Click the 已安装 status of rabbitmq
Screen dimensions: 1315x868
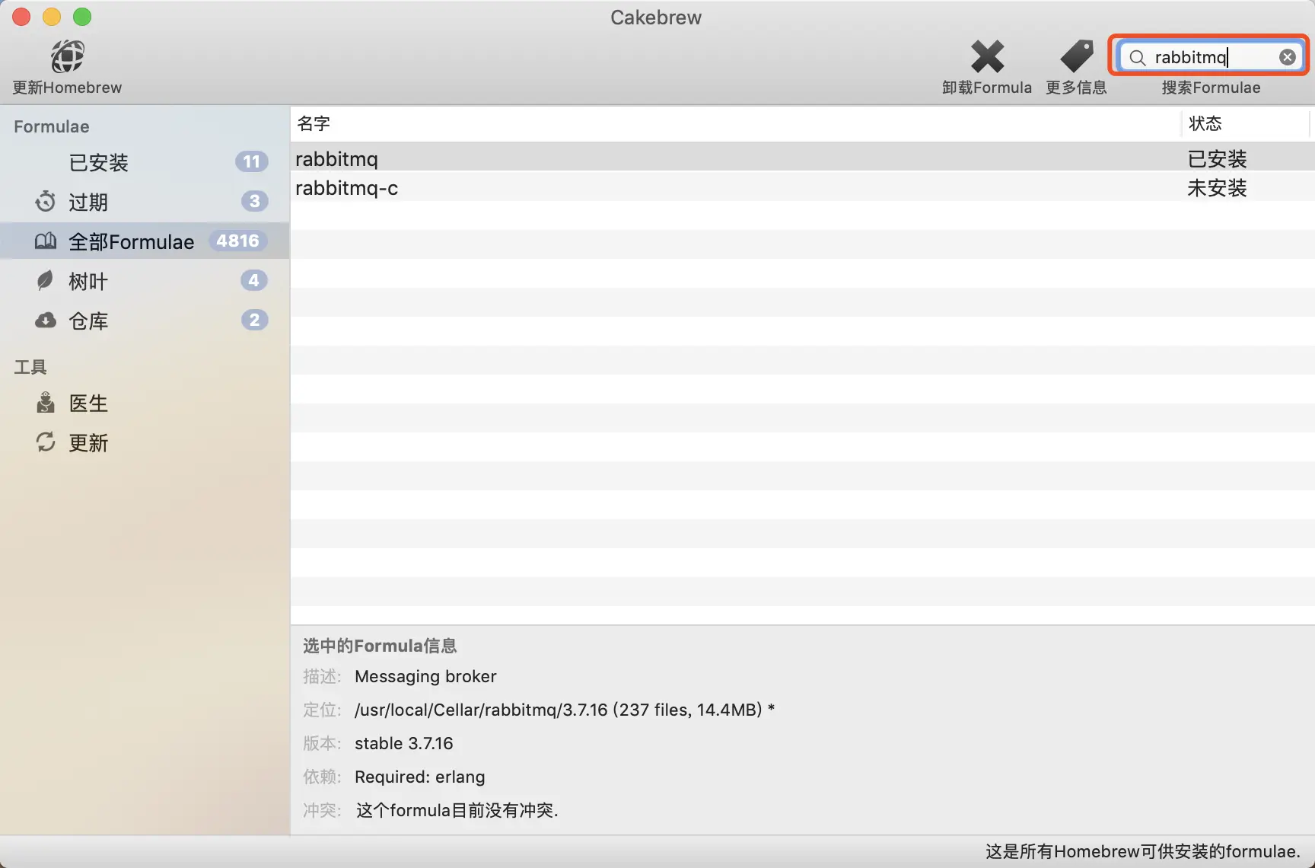point(1217,158)
